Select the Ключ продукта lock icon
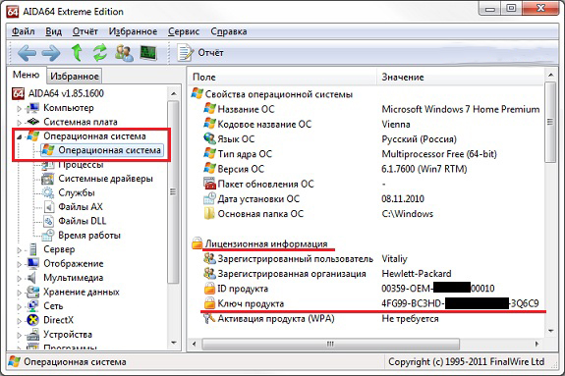Image resolution: width=565 pixels, height=376 pixels. pyautogui.click(x=209, y=303)
